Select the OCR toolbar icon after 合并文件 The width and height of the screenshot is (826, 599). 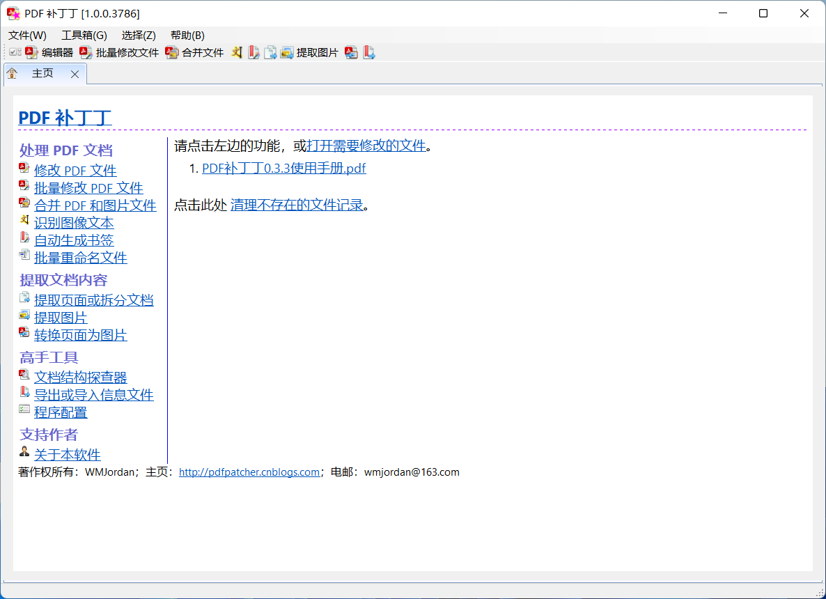pos(237,52)
